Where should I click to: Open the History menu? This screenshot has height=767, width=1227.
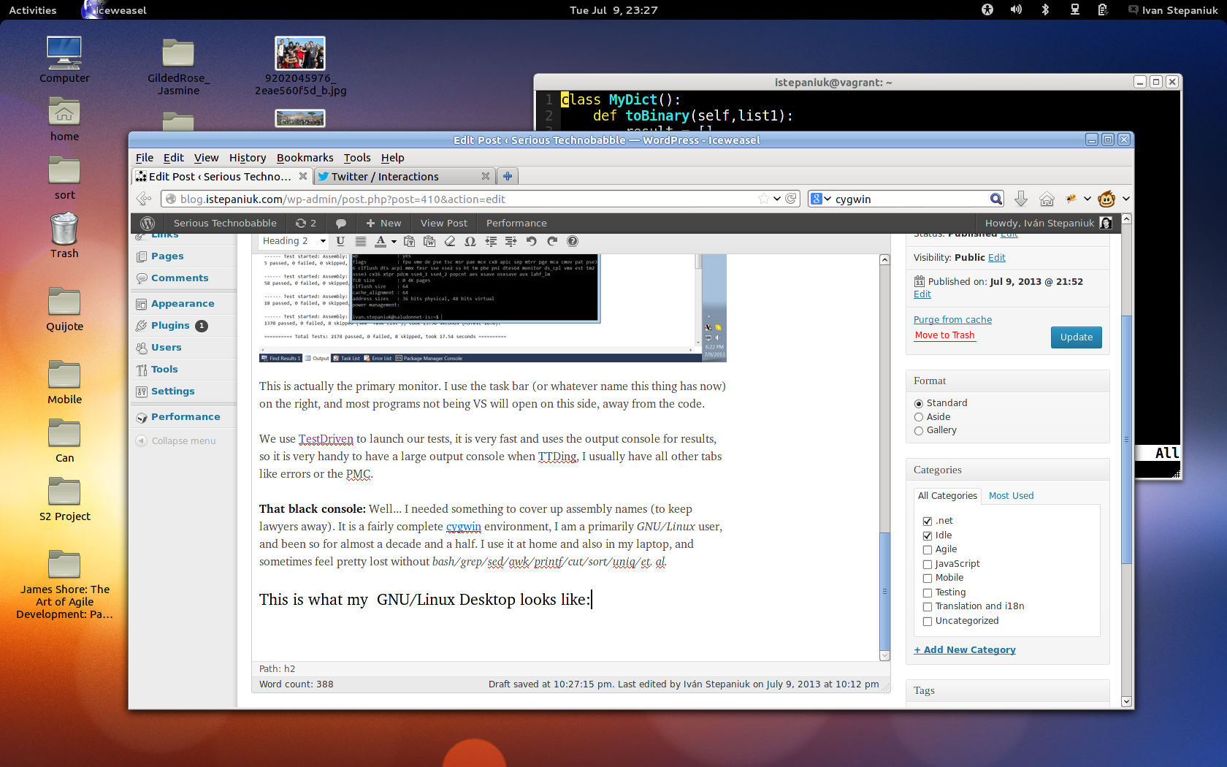248,158
